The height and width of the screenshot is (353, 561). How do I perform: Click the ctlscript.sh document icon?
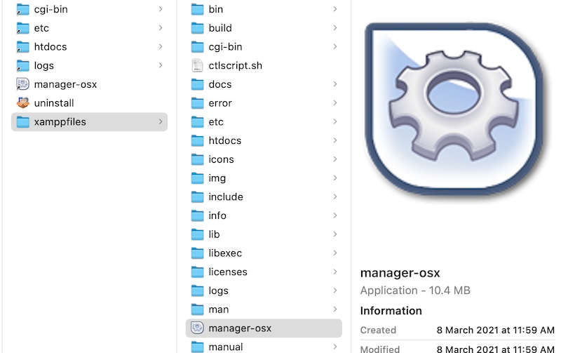(x=198, y=65)
